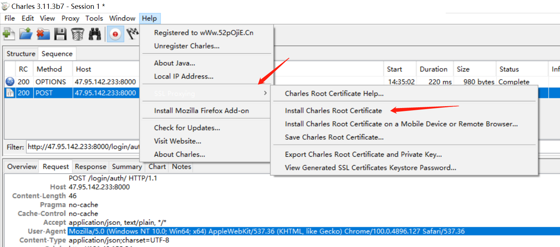
Task: Click the 220 ms duration cell
Action: 440,82
